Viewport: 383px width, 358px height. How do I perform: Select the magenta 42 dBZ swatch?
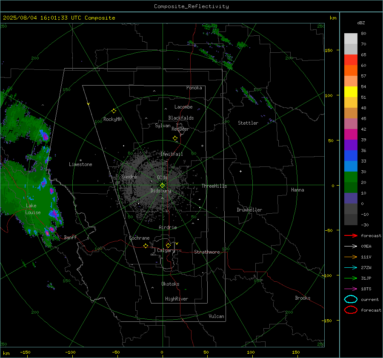point(351,134)
